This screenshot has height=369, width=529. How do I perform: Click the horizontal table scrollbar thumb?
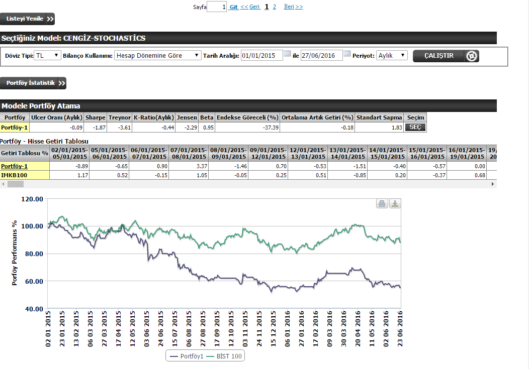pos(16,184)
